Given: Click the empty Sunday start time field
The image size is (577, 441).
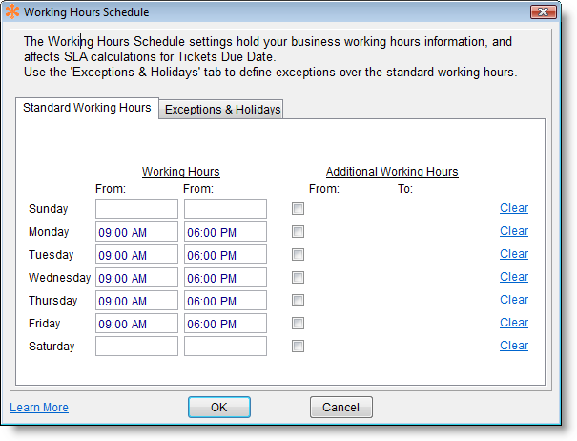Looking at the screenshot, I should (x=136, y=209).
